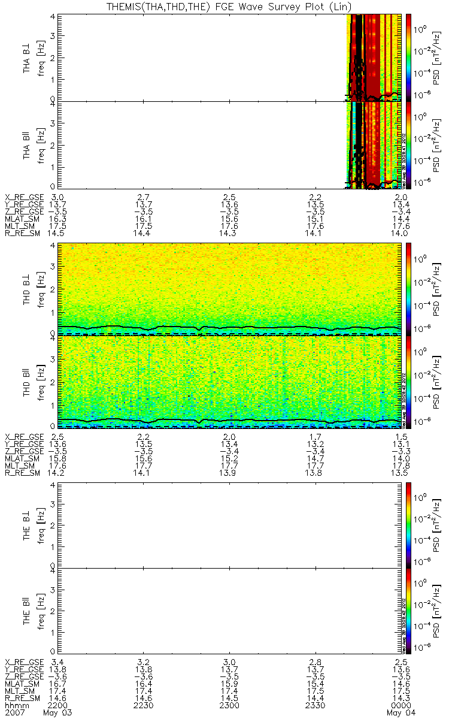Click the 2300 time tick label
The width and height of the screenshot is (449, 719).
pos(230,706)
